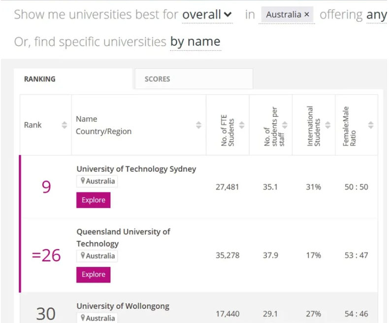
Task: Open University of Wollongong link
Action: [123, 306]
